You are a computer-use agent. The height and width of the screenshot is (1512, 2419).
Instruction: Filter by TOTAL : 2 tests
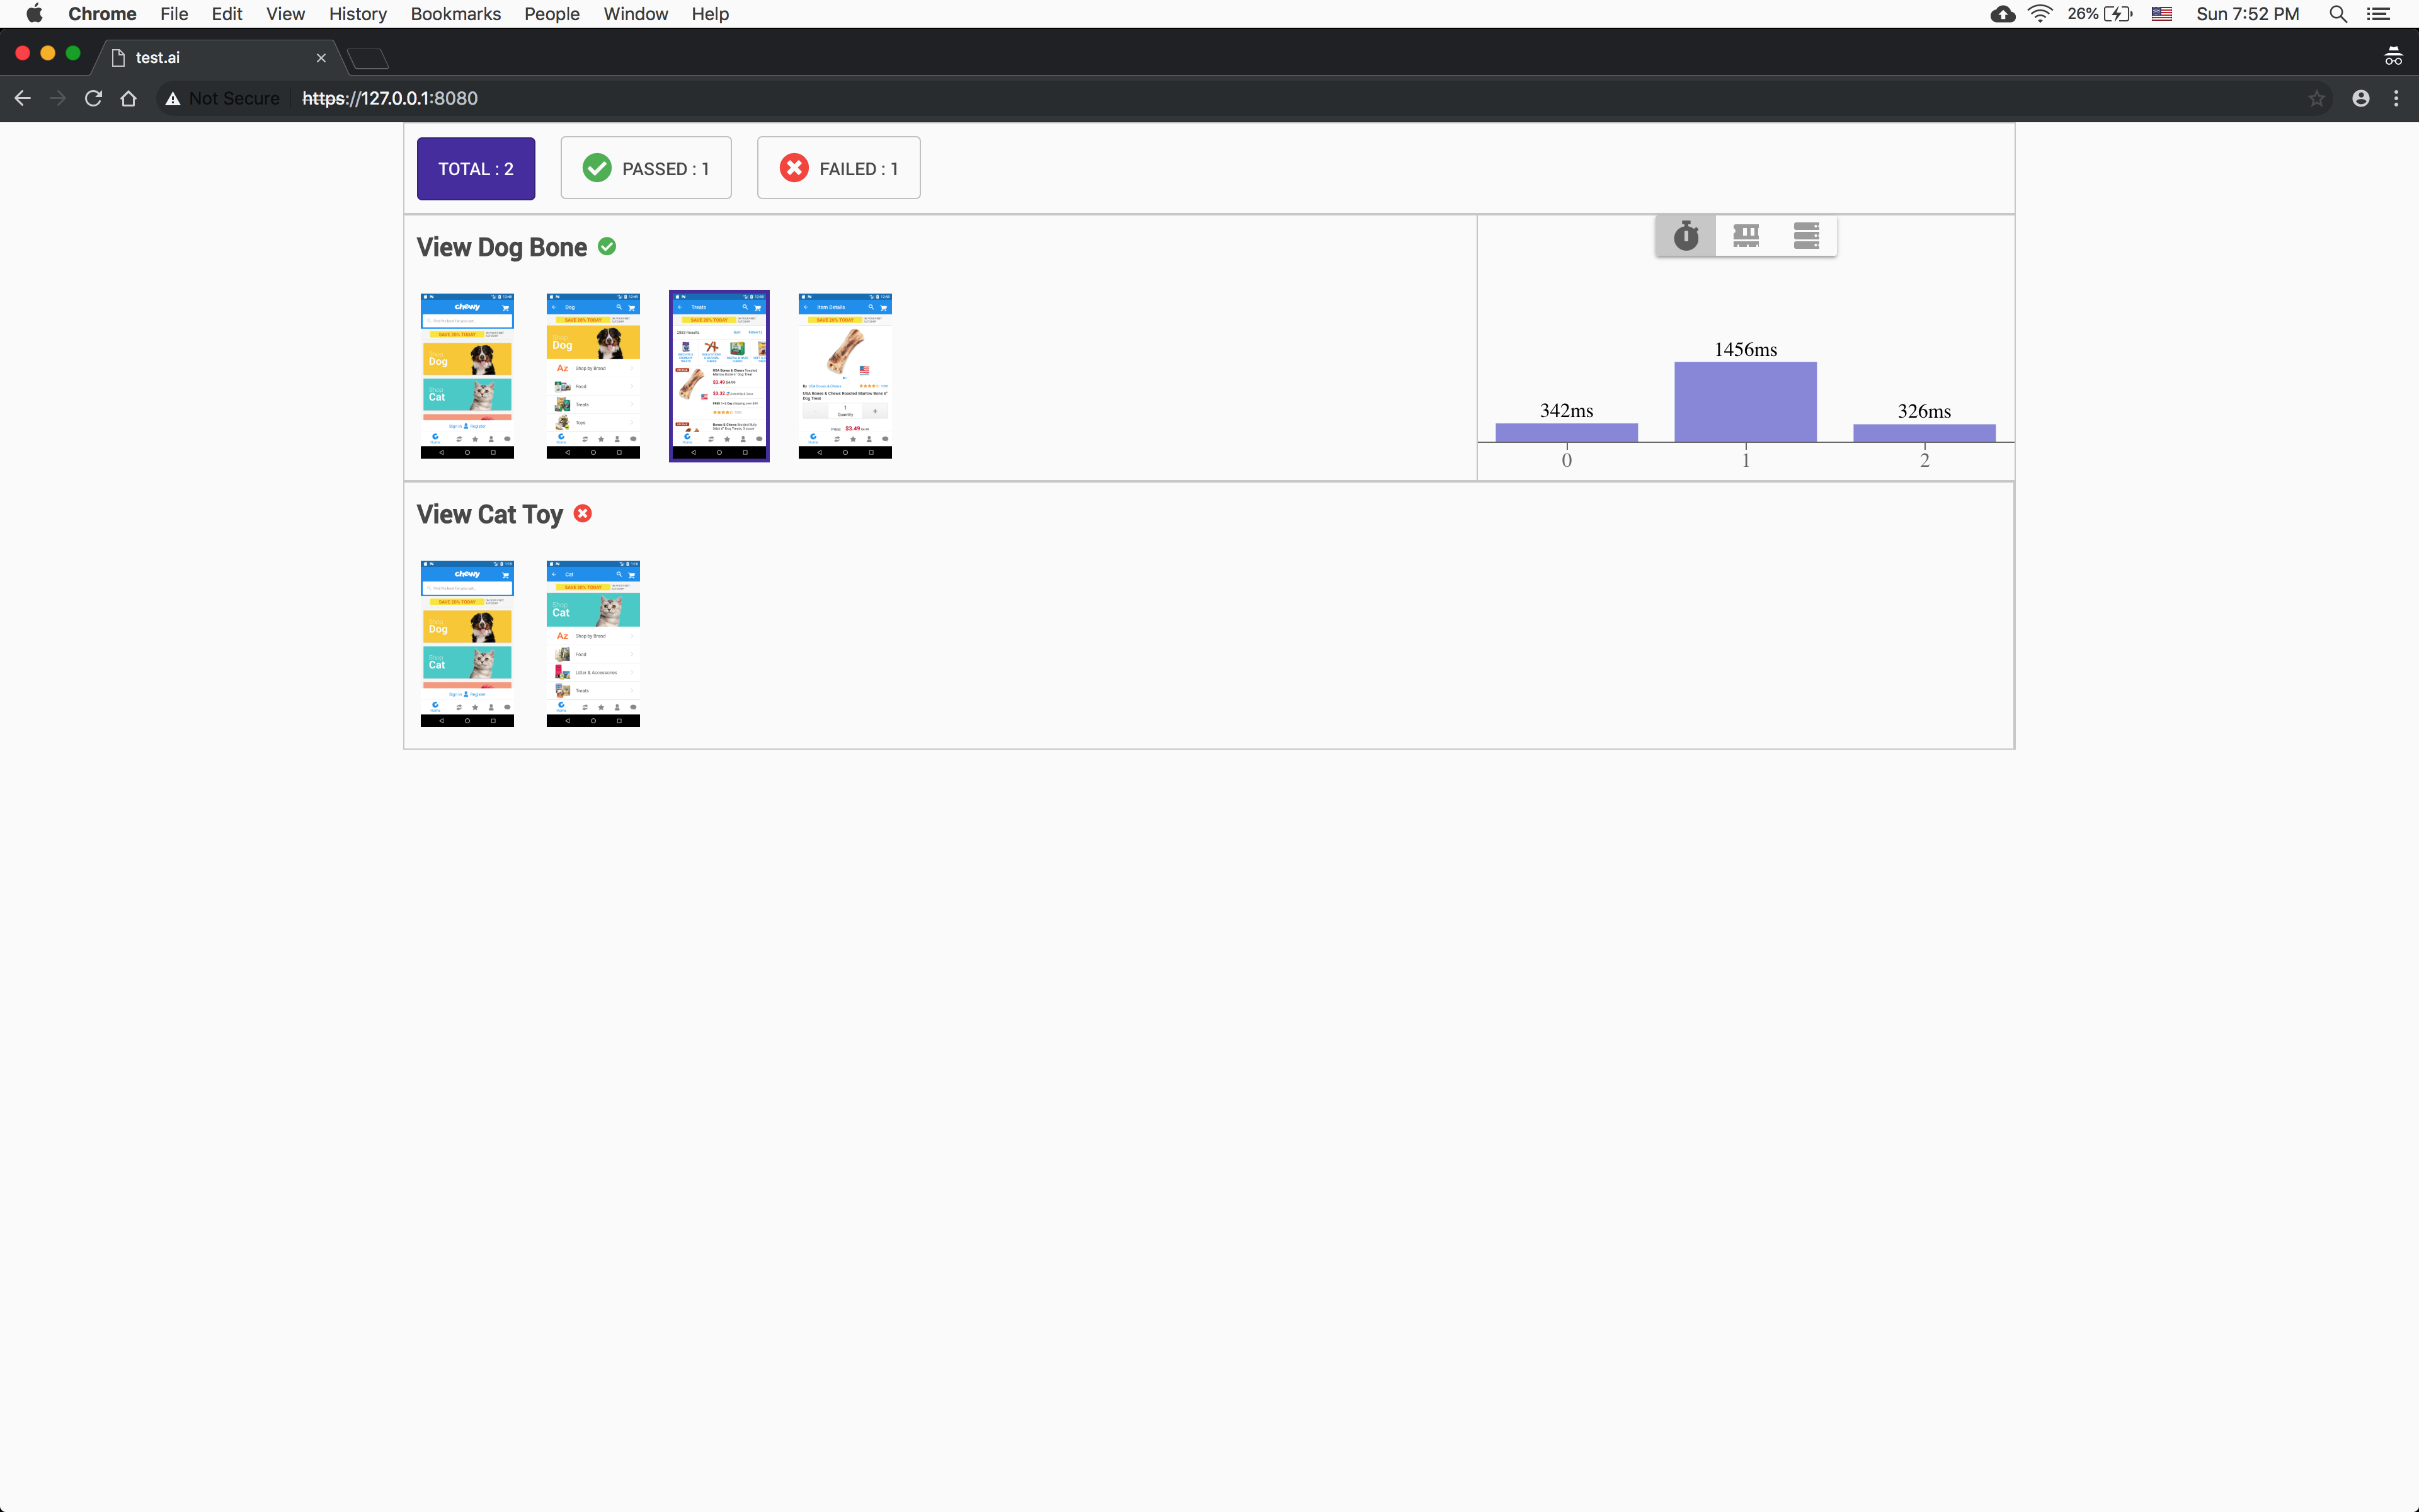[476, 169]
